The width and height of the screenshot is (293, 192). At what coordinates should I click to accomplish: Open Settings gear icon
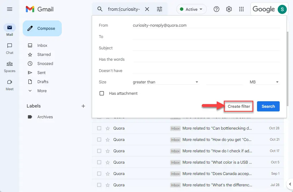[x=229, y=9]
